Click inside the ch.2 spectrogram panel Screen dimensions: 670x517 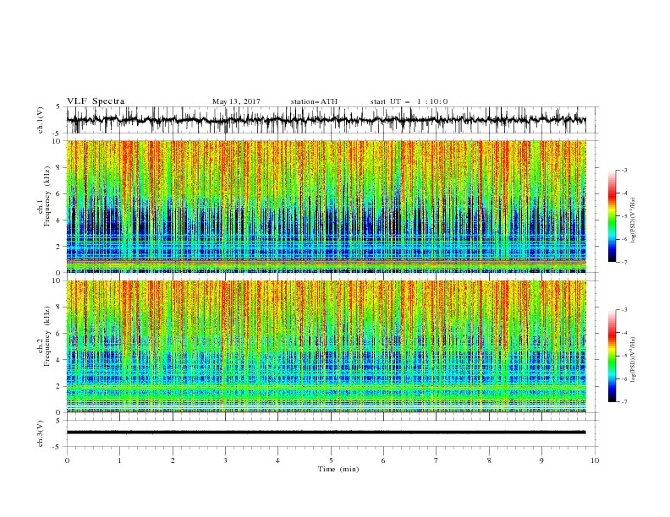(x=327, y=346)
